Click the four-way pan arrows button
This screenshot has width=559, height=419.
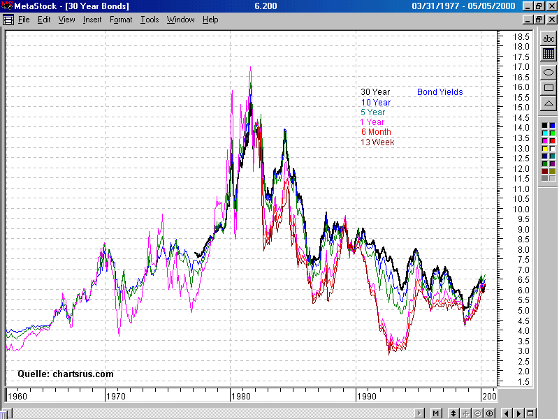465,413
